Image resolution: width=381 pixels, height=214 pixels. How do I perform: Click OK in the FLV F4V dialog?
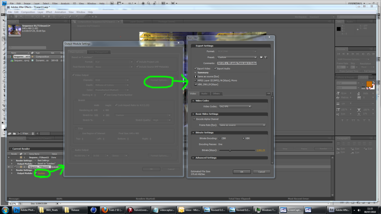point(242,172)
